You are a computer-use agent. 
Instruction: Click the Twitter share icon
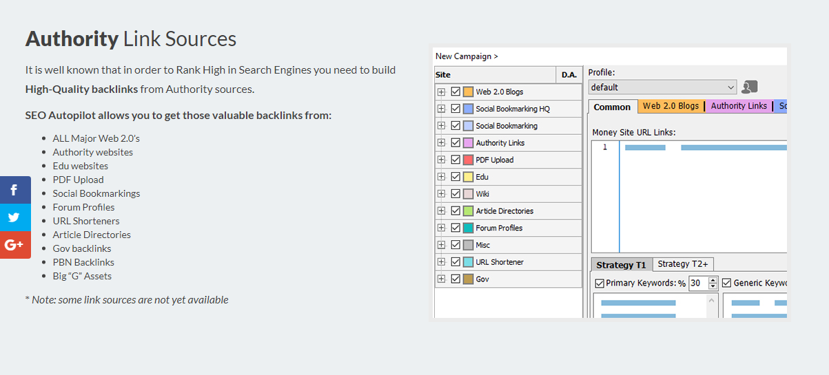click(14, 217)
